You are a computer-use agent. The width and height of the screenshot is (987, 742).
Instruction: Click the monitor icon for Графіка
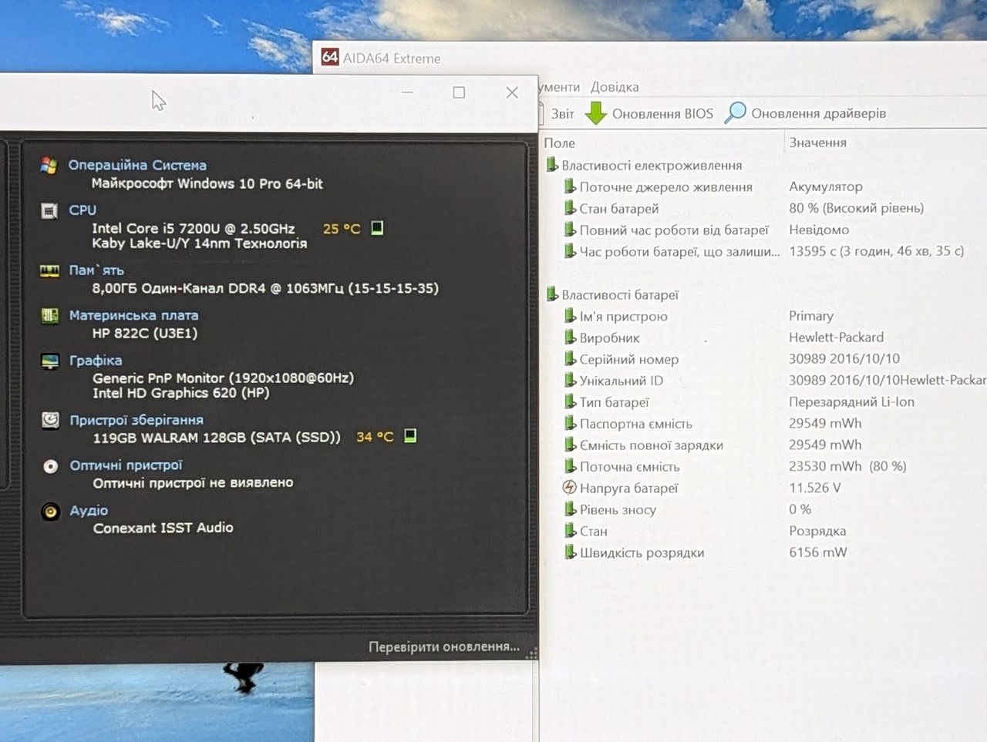50,361
